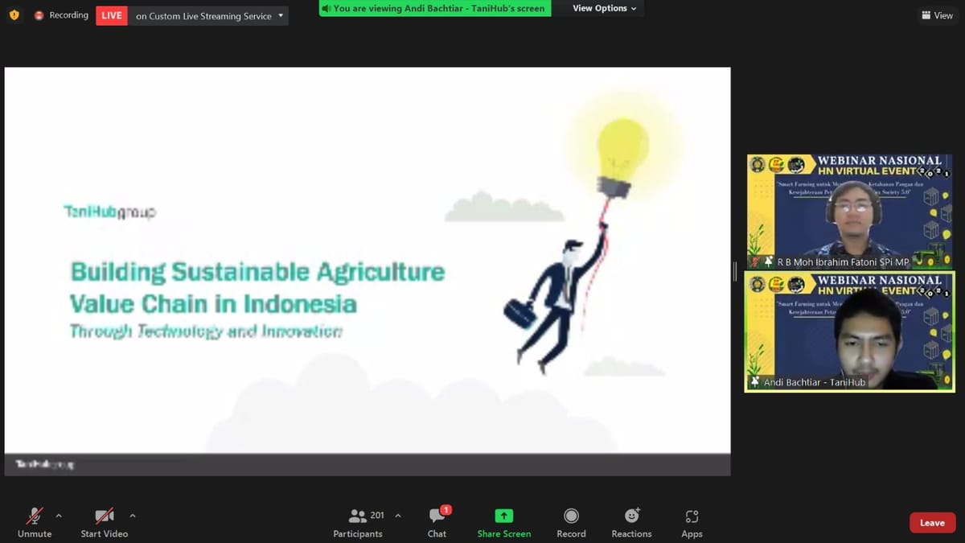Expand video options arrow beside Start Video

133,516
